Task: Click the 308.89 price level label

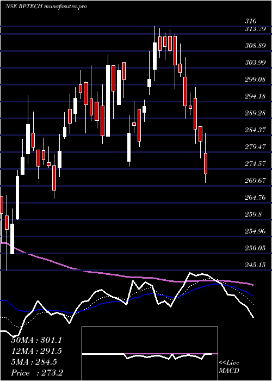Action: (x=255, y=46)
